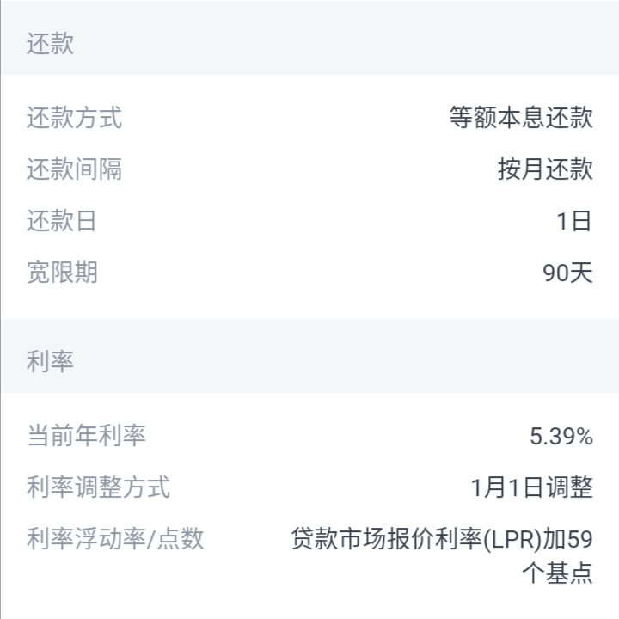619x619 pixels.
Task: Tap the 利率 section header
Action: coord(50,361)
